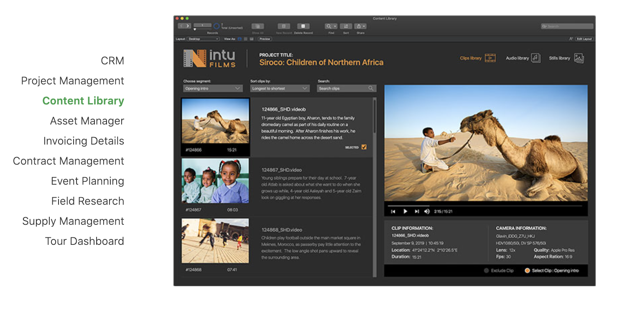Open the Layout dropdown showing Desktop
The image size is (617, 310).
204,39
